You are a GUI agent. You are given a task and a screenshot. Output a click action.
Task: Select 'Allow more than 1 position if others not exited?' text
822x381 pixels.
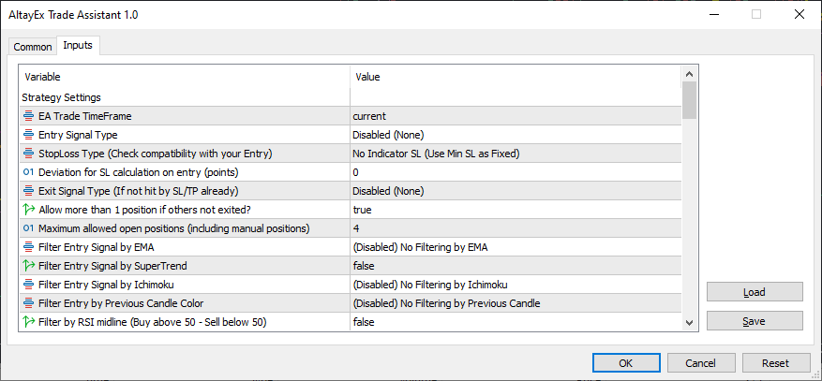[145, 210]
